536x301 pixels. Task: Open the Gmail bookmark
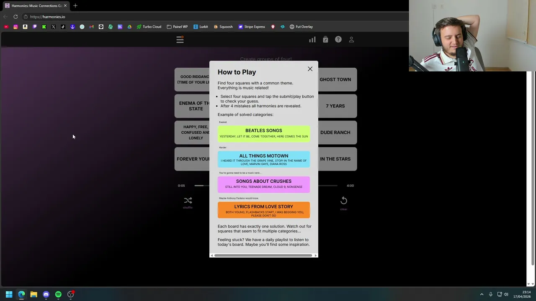tap(91, 27)
